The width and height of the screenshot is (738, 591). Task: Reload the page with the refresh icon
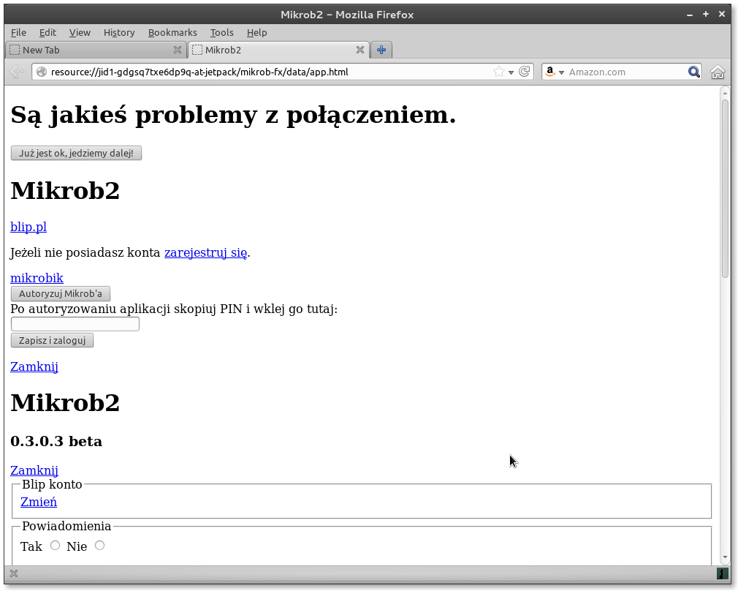[x=524, y=72]
